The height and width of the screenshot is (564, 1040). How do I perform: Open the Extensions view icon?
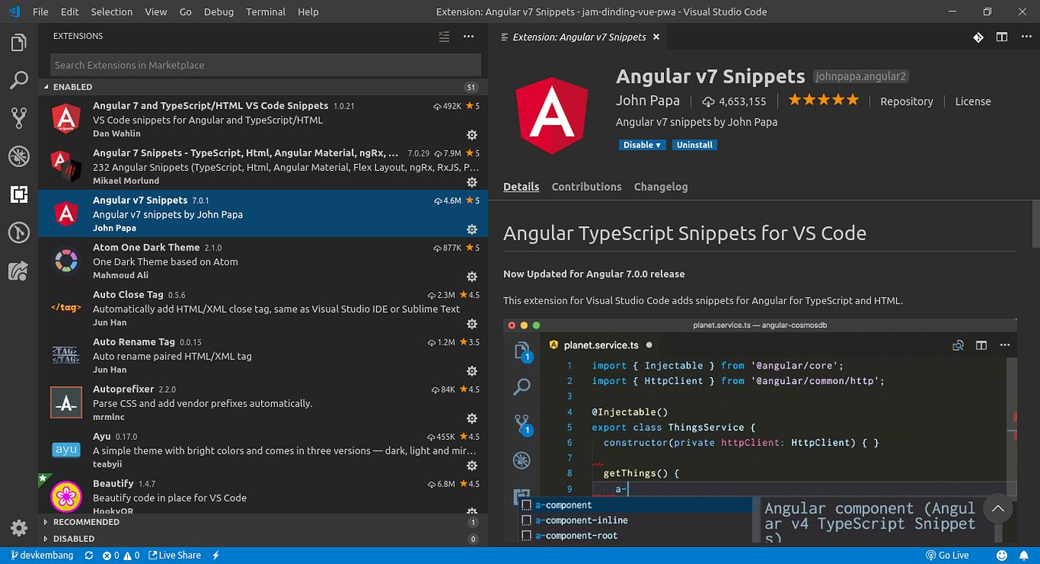[x=18, y=194]
